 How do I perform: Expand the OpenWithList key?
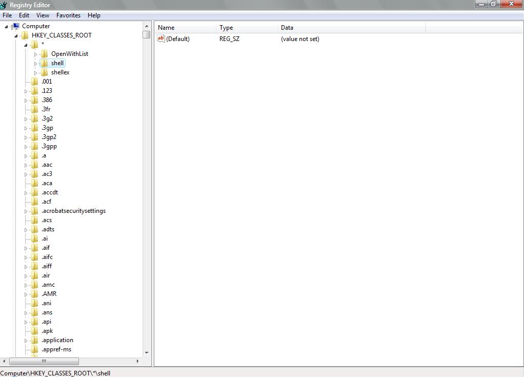pyautogui.click(x=35, y=54)
